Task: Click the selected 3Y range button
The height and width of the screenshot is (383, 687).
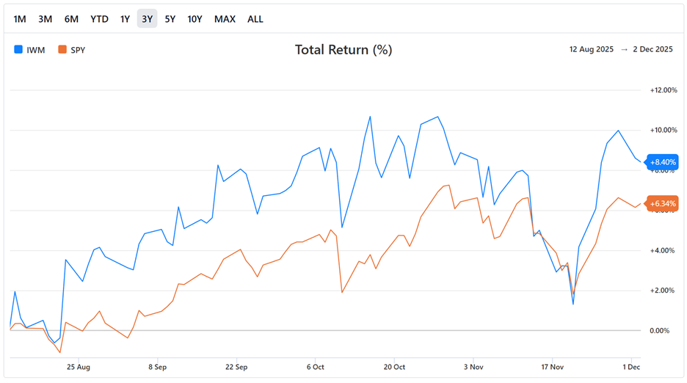Action: pos(147,19)
